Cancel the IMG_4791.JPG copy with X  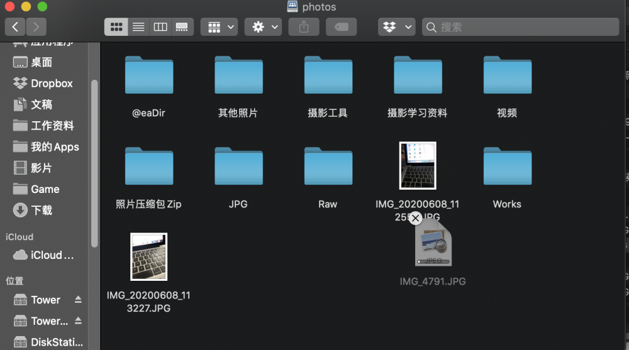416,218
